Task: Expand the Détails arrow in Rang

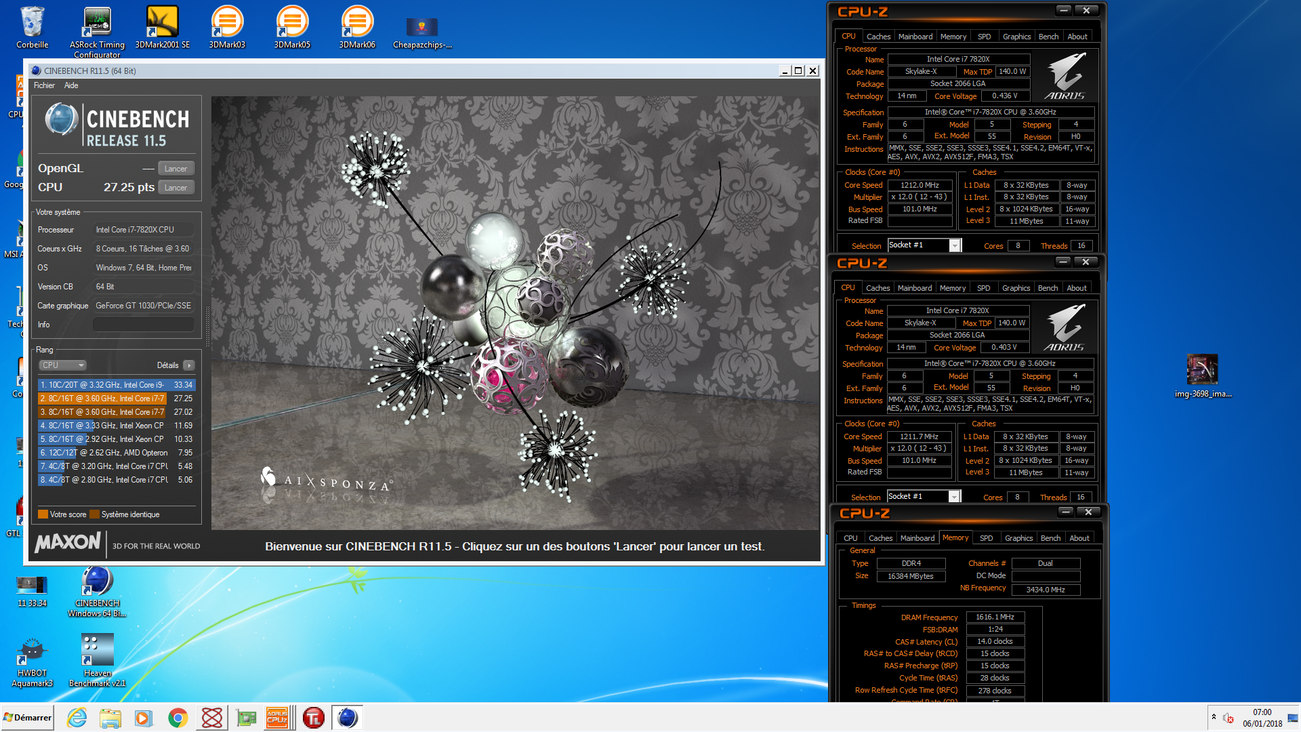Action: [189, 365]
